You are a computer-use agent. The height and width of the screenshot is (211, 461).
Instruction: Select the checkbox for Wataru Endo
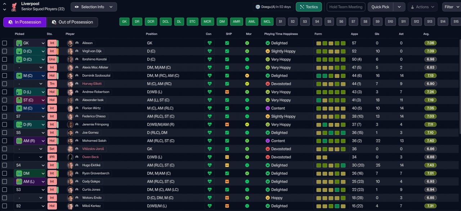4,198
